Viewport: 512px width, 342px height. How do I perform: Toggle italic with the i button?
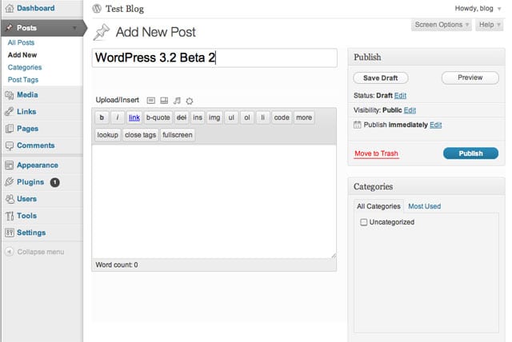pyautogui.click(x=118, y=117)
